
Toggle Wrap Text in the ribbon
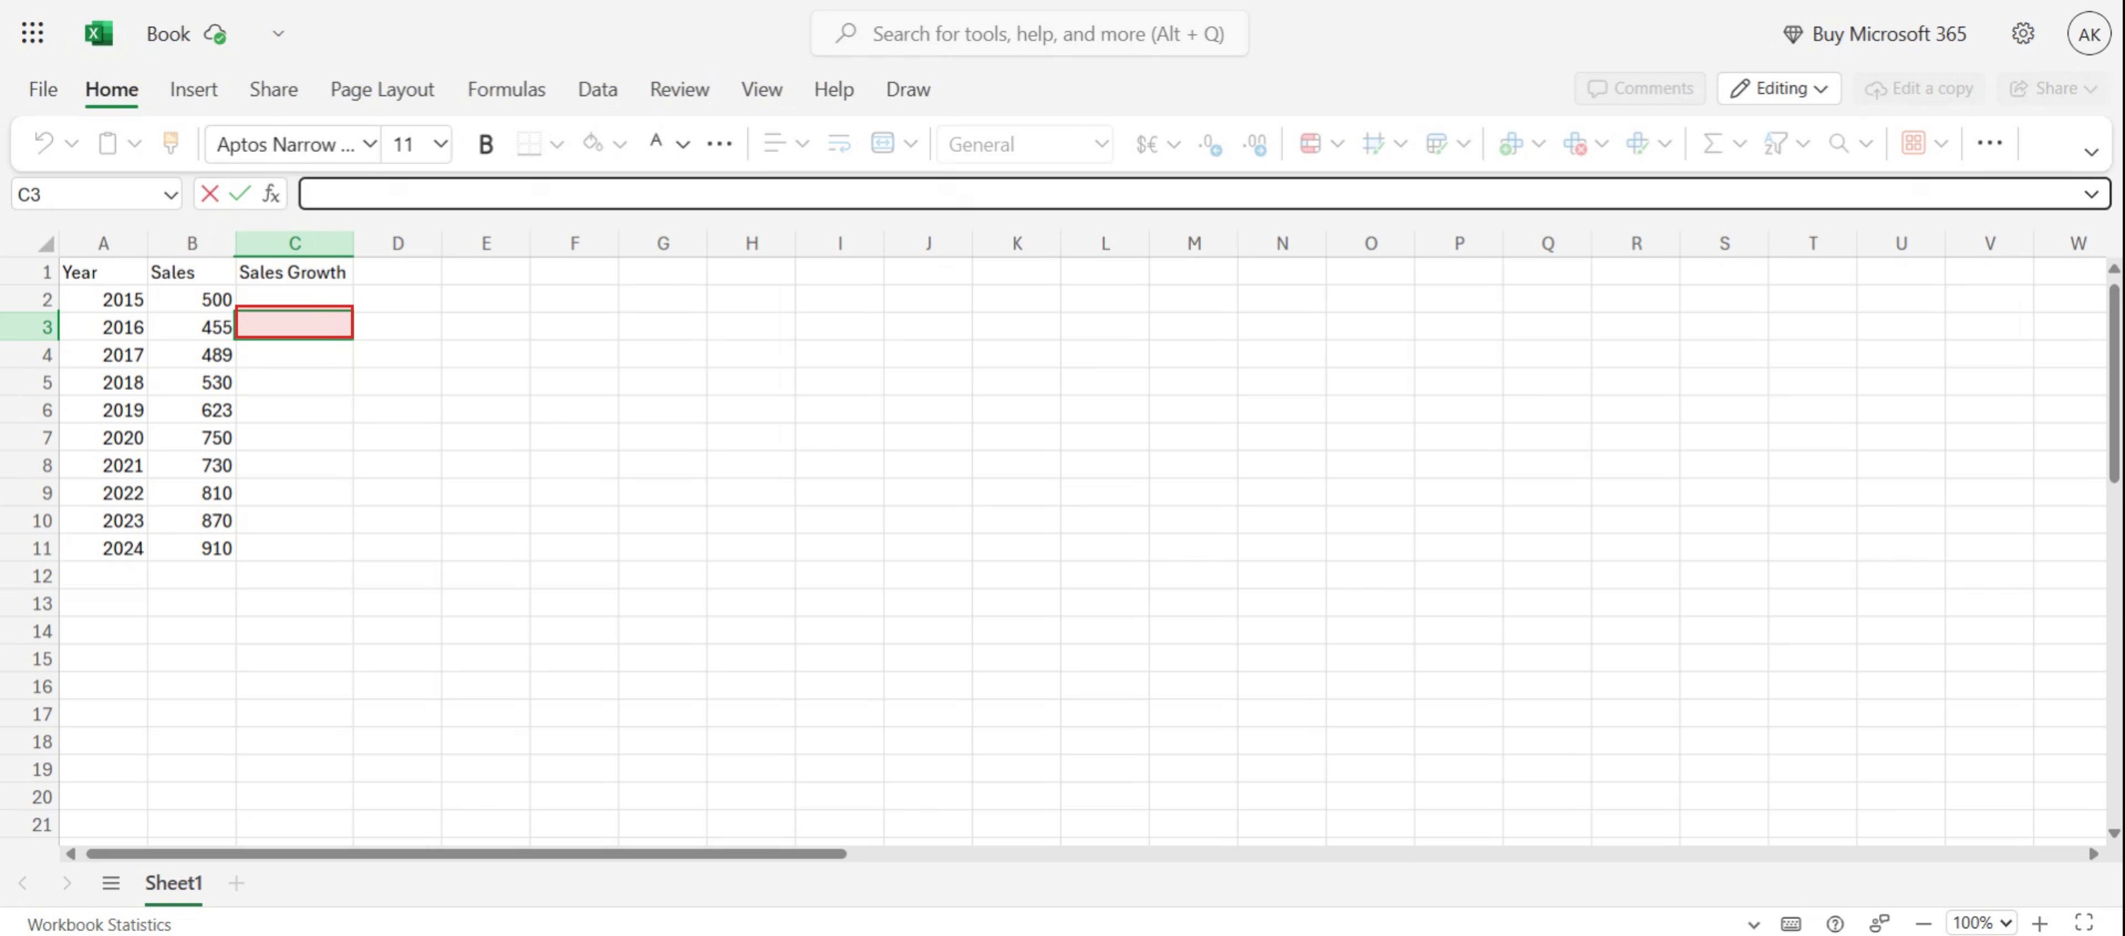(x=839, y=143)
